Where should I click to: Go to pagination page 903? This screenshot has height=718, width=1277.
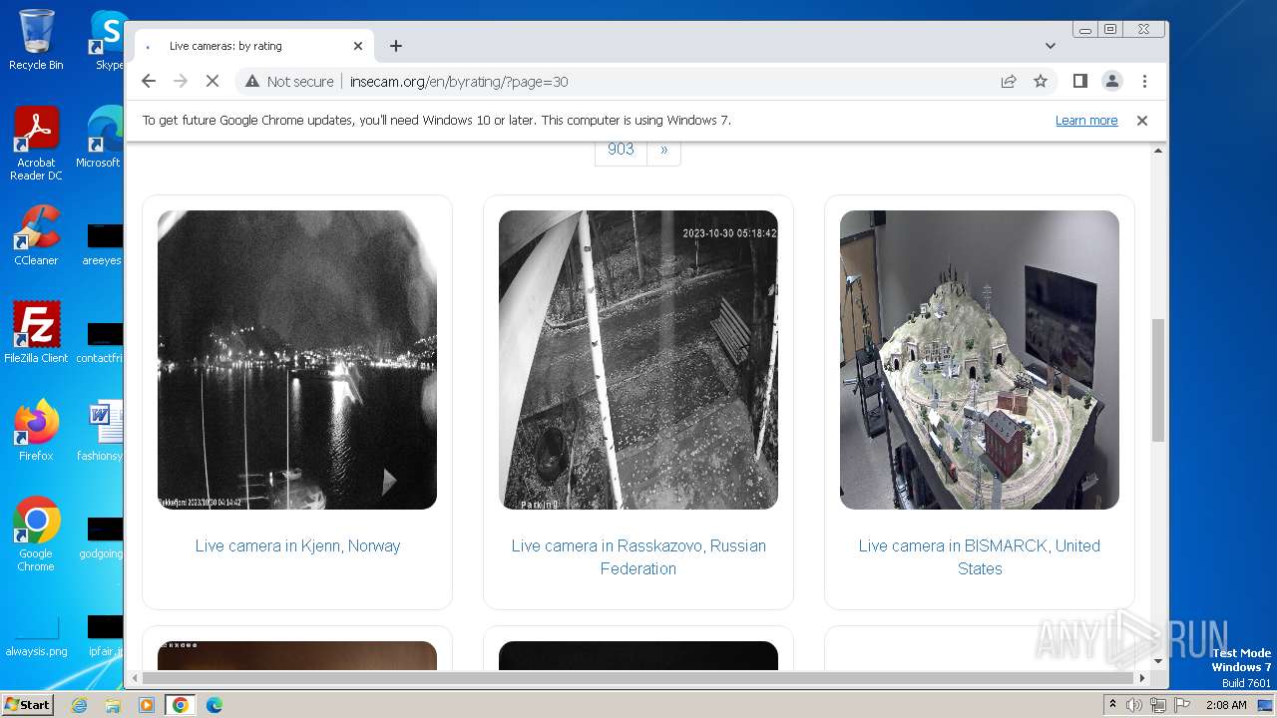click(621, 150)
